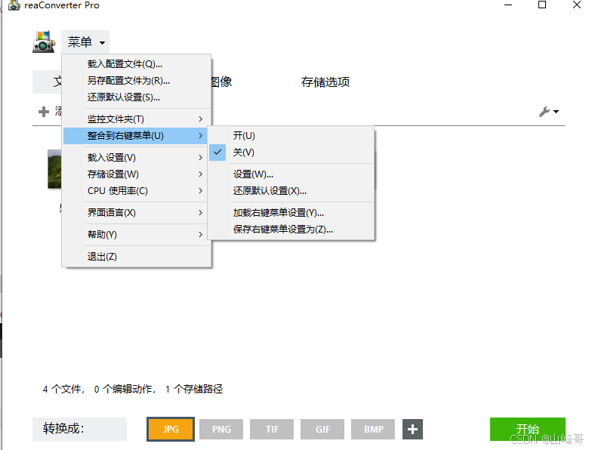This screenshot has width=589, height=450.
Task: Expand the 监控文件夹(T) submenu
Action: pos(135,119)
